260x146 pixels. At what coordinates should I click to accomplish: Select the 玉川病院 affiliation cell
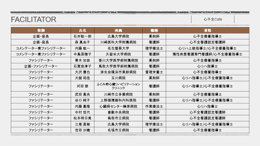click(x=118, y=78)
